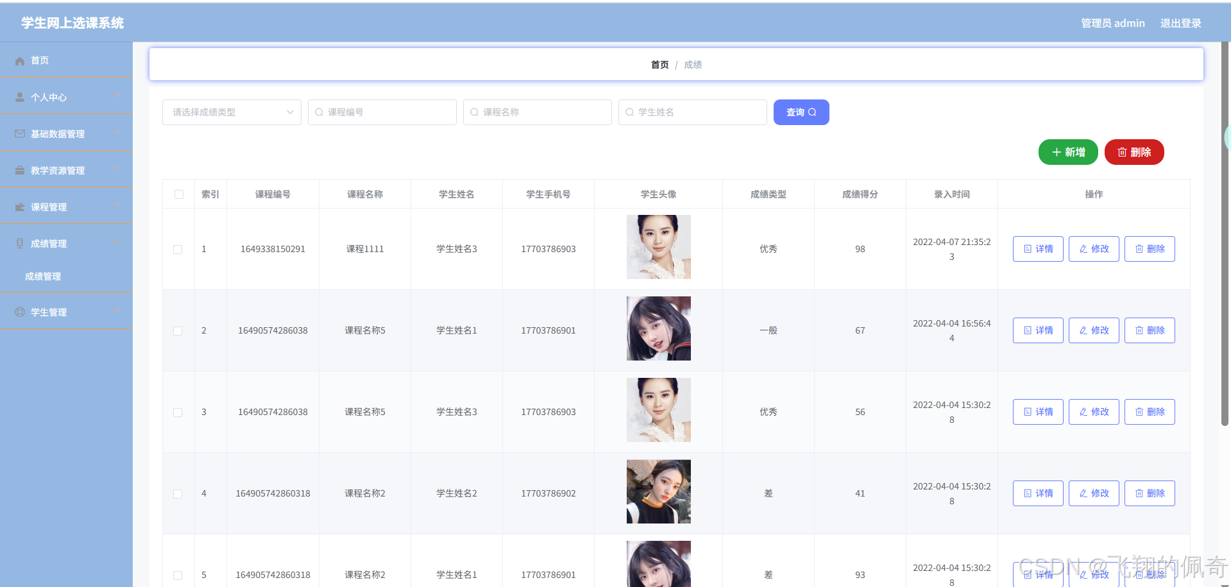Viewport: 1231px width, 587px height.
Task: Click the icon beside the 成绩管理 parent menu
Action: click(20, 244)
